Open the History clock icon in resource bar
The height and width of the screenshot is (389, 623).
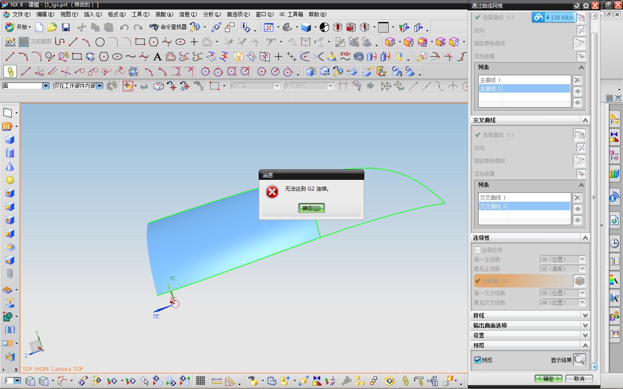click(x=614, y=243)
